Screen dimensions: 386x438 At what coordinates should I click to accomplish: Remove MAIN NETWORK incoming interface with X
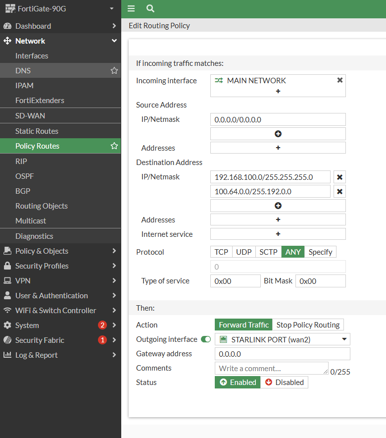point(340,80)
